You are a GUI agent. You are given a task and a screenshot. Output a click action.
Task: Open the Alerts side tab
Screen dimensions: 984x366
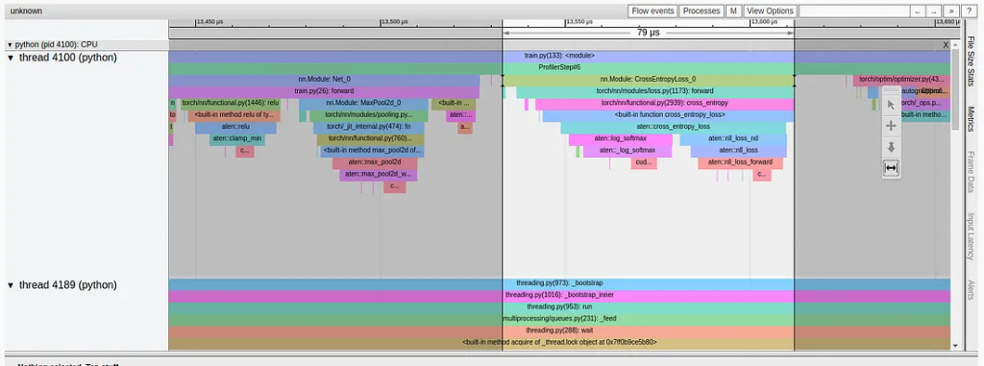pos(971,290)
